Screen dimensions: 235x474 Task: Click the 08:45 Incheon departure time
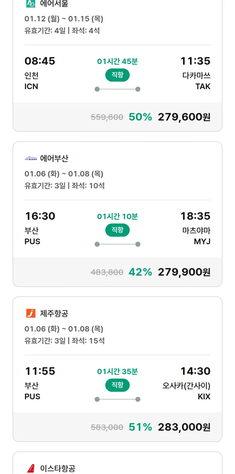coord(40,61)
